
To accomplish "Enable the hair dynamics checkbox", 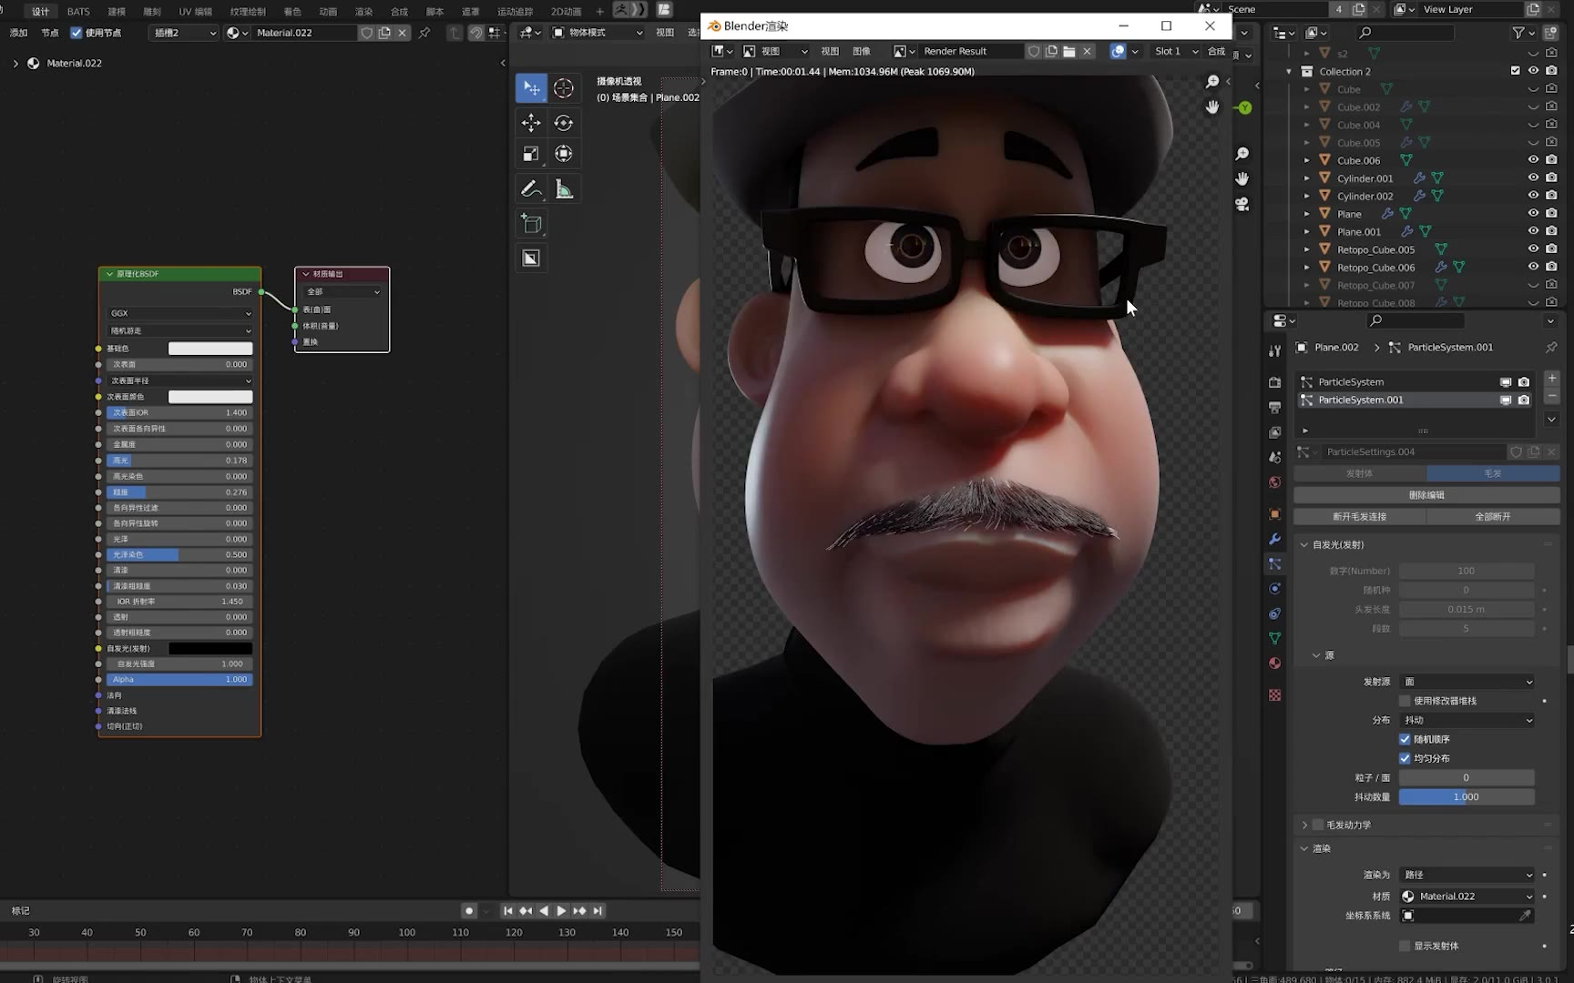I will (1318, 825).
